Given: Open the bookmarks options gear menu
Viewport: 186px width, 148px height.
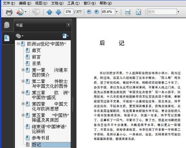Looking at the screenshot, I should click(x=19, y=36).
